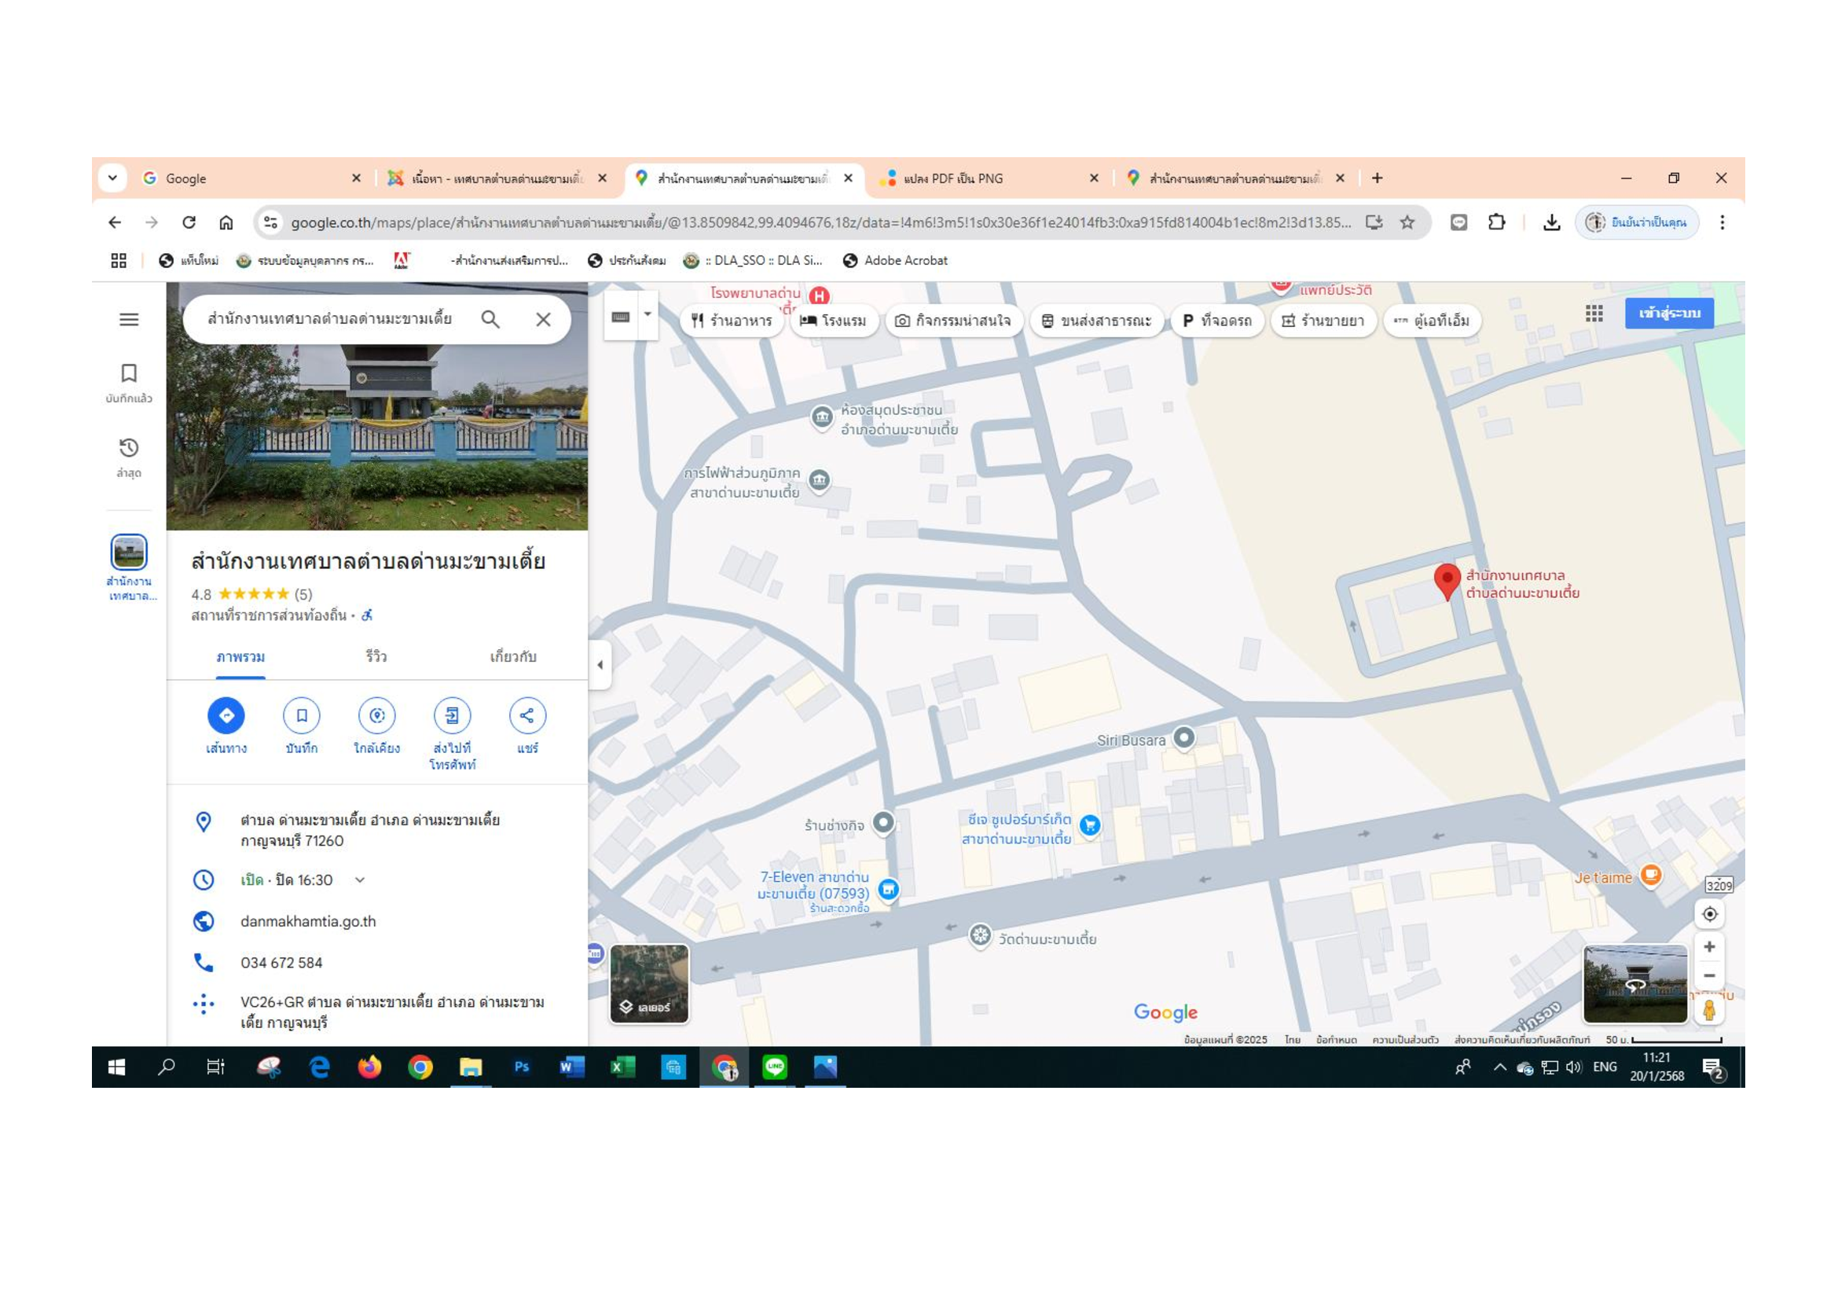Image resolution: width=1838 pixels, height=1300 pixels.
Task: Show hidden system tray icons
Action: coord(1499,1067)
